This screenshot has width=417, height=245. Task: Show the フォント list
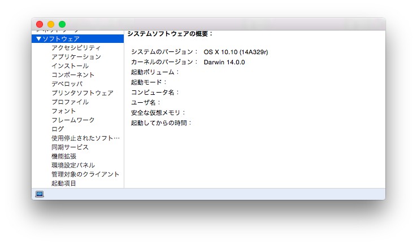point(63,111)
